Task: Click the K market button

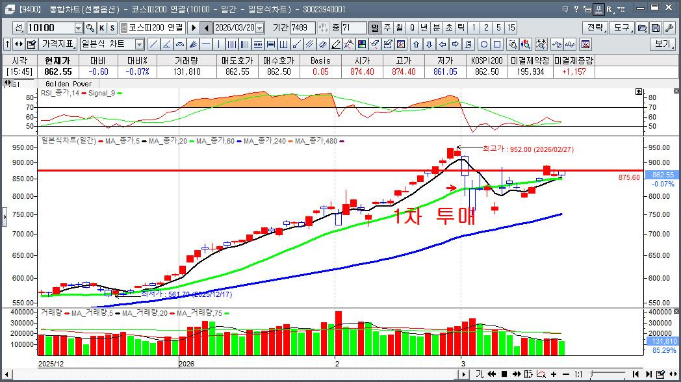Action: click(x=101, y=28)
